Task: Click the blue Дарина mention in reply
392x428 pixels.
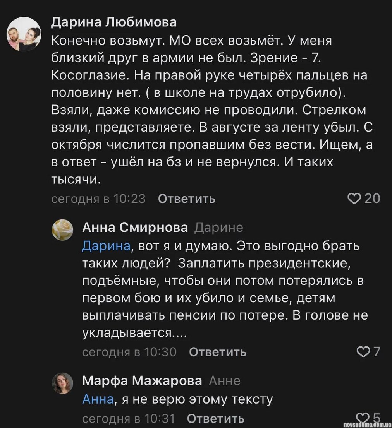Action: click(x=106, y=246)
